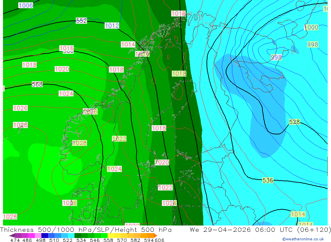Click the '1026' label near bottom over Denmark
This screenshot has height=242, width=331.
pos(70,203)
